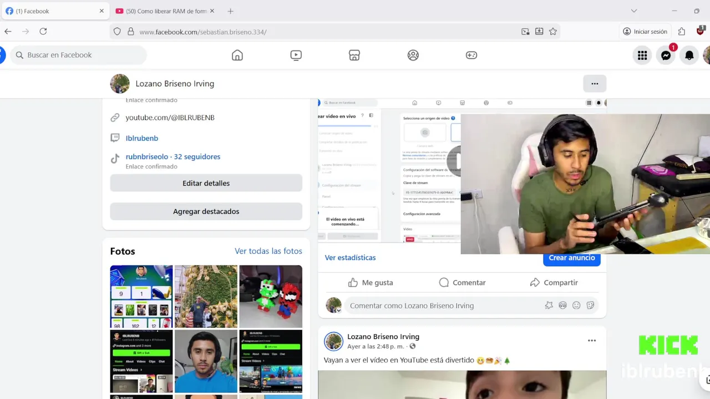710x399 pixels.
Task: Open rubnbriseolo TikTok link
Action: click(173, 157)
